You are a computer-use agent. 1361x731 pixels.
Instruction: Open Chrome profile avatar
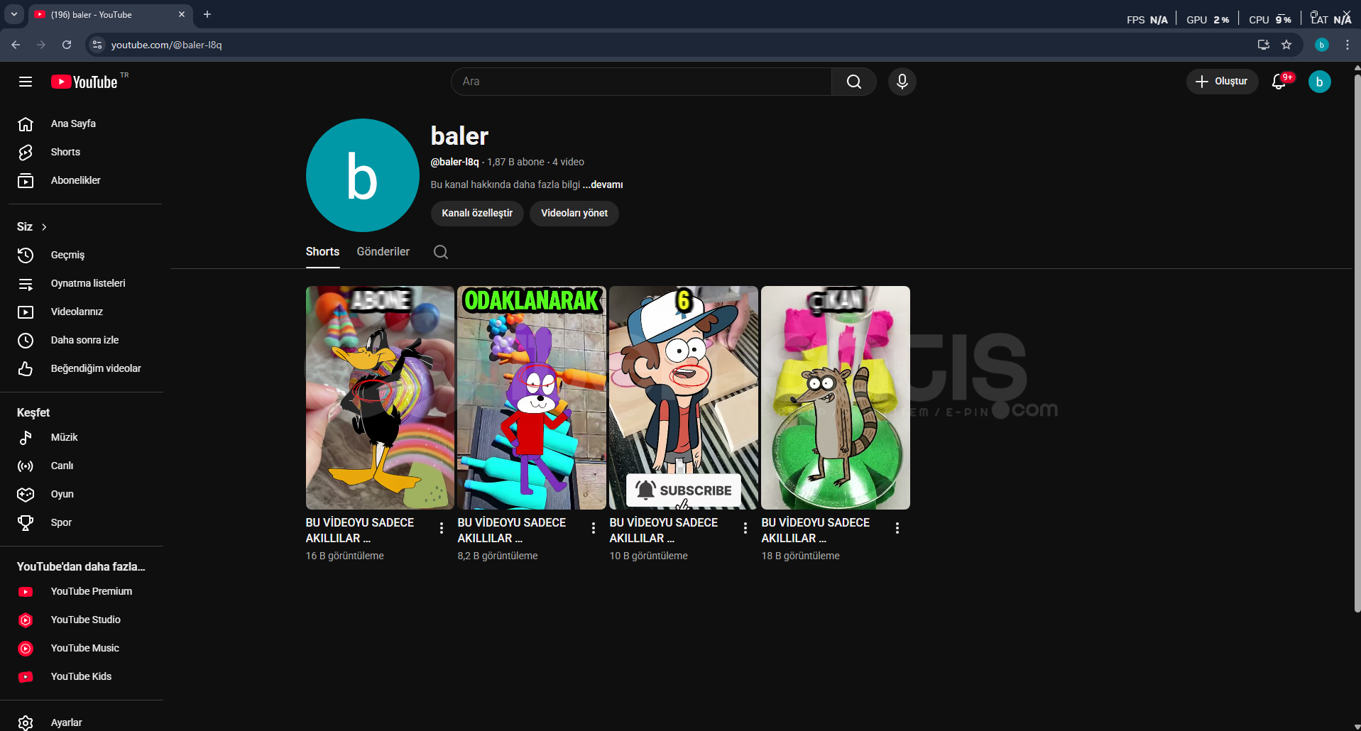tap(1322, 45)
